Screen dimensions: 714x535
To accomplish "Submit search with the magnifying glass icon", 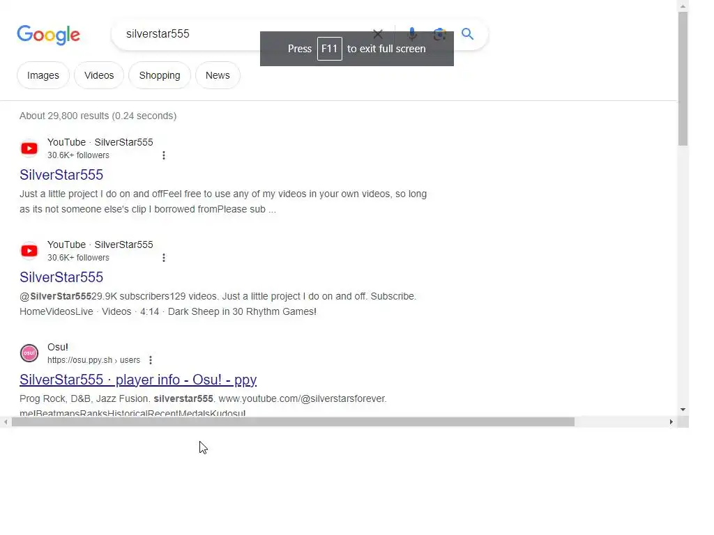I will coord(467,33).
